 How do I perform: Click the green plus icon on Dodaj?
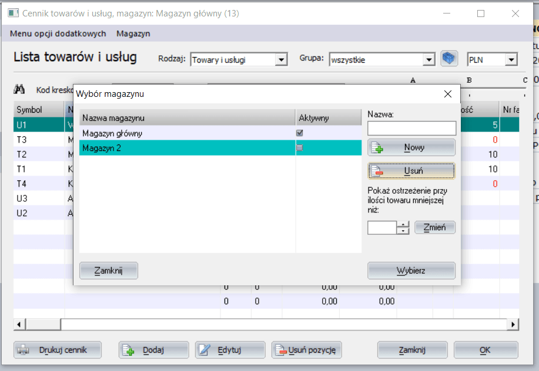coord(129,350)
